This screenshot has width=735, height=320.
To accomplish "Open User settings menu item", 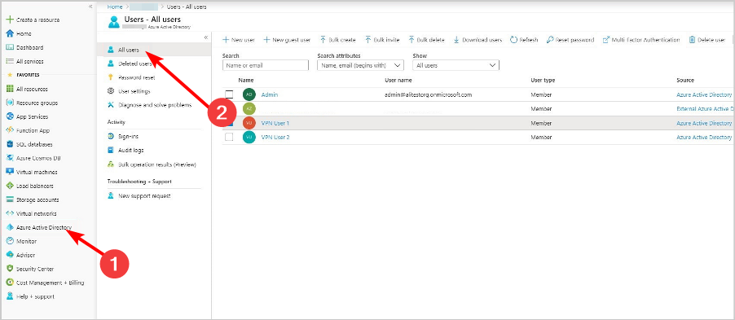I will tap(134, 91).
